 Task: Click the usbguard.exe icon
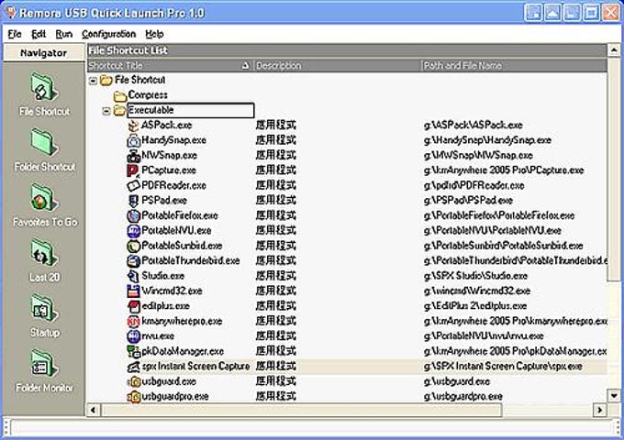click(x=133, y=381)
